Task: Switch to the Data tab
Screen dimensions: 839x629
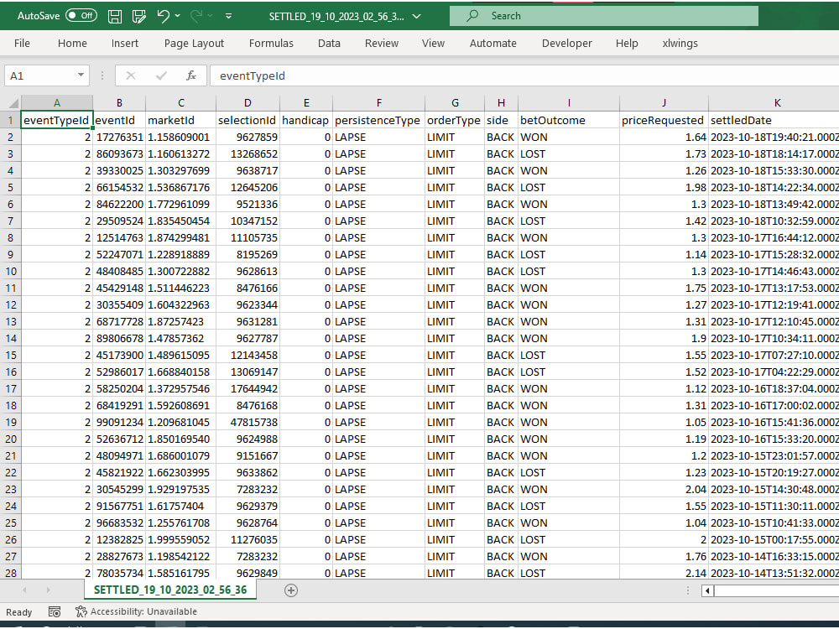Action: pos(329,44)
